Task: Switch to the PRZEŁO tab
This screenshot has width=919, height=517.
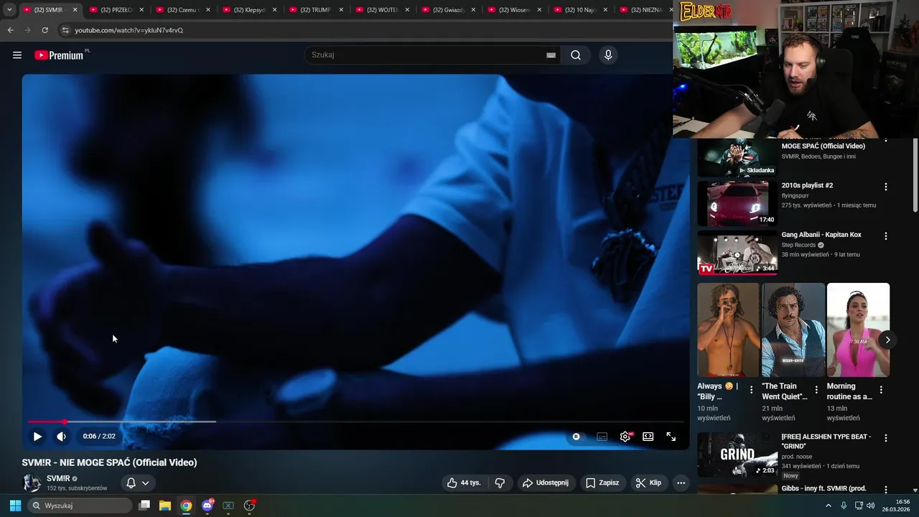Action: tap(117, 10)
